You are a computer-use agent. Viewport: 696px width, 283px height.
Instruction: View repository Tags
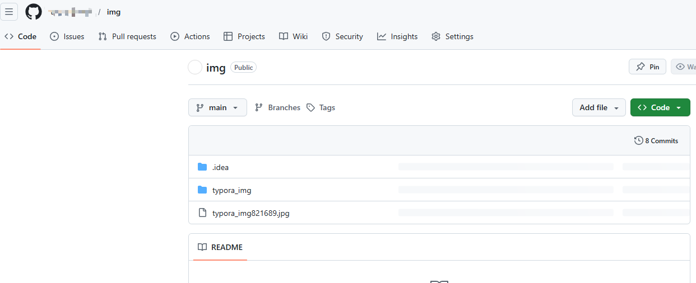click(x=321, y=107)
